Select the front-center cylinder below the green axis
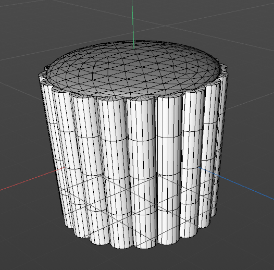274x270 pixels. pyautogui.click(x=142, y=171)
